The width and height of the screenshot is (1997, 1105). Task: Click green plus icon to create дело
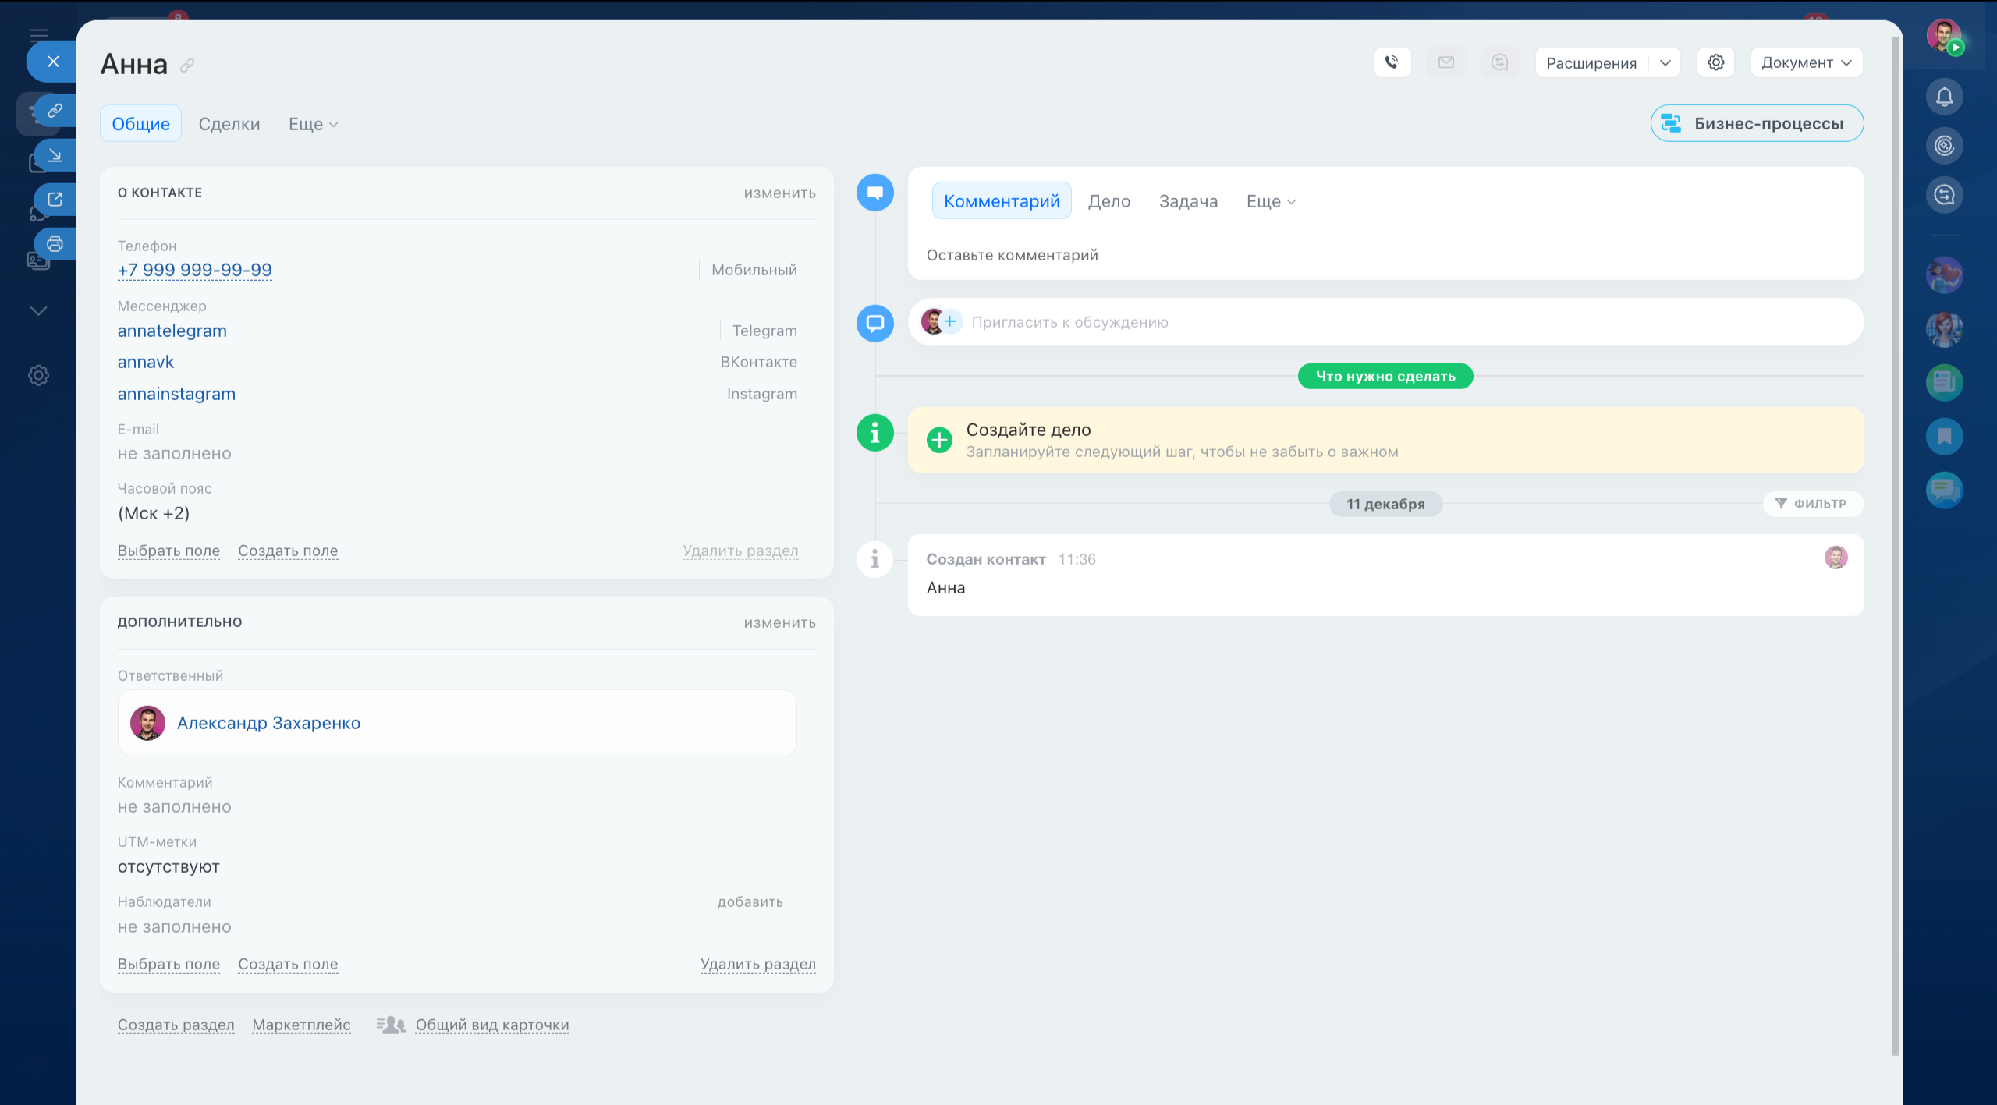[x=939, y=440]
